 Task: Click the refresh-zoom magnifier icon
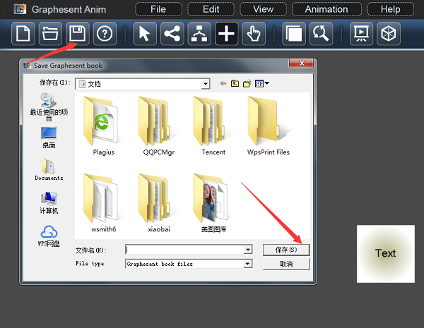click(321, 34)
